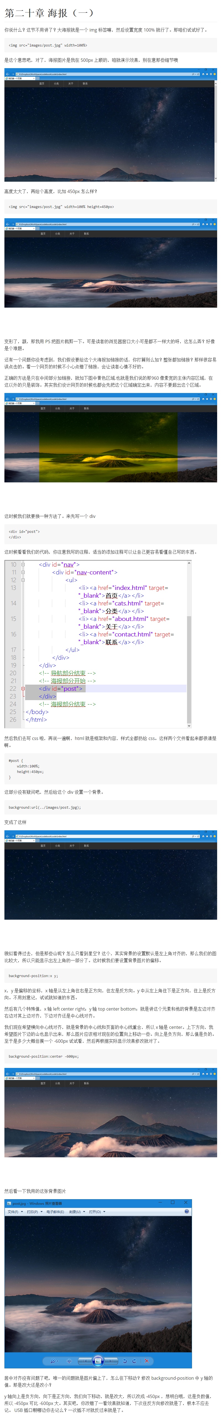
Task: Click forward arrow in yellow-highlighted browser screenshot
Action: pos(13,399)
